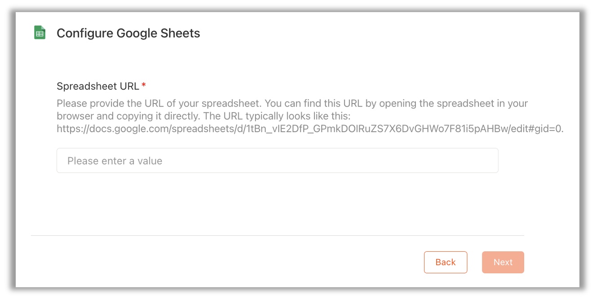Click the example docs.google.com URL text
Viewport: 592px width, 302px height.
[x=310, y=129]
